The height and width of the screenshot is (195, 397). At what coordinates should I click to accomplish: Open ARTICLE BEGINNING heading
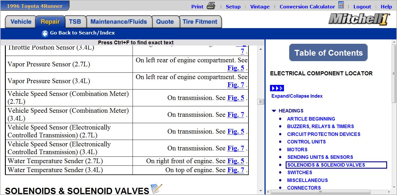311,119
